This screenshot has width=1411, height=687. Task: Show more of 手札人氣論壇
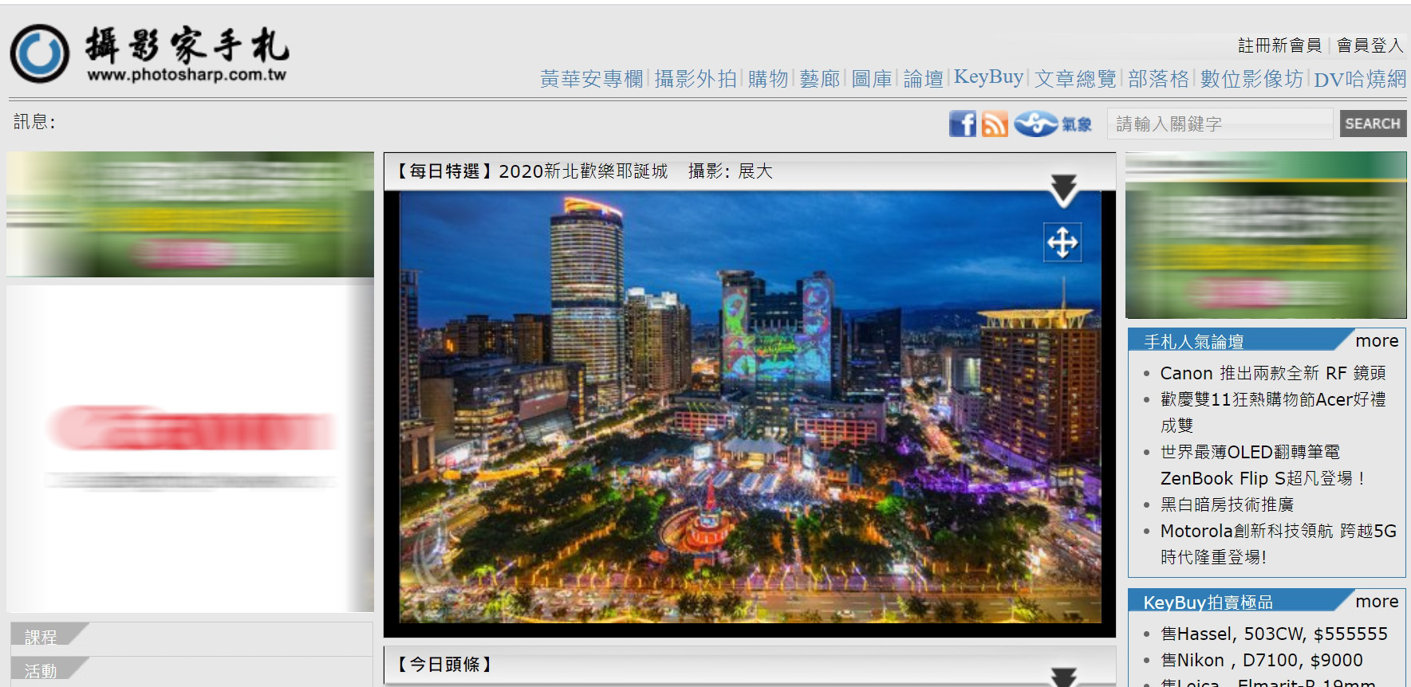pos(1377,341)
